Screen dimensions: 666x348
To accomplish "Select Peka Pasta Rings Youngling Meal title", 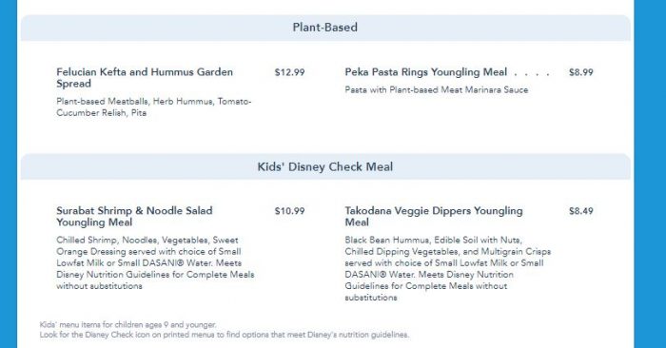I will pyautogui.click(x=426, y=72).
